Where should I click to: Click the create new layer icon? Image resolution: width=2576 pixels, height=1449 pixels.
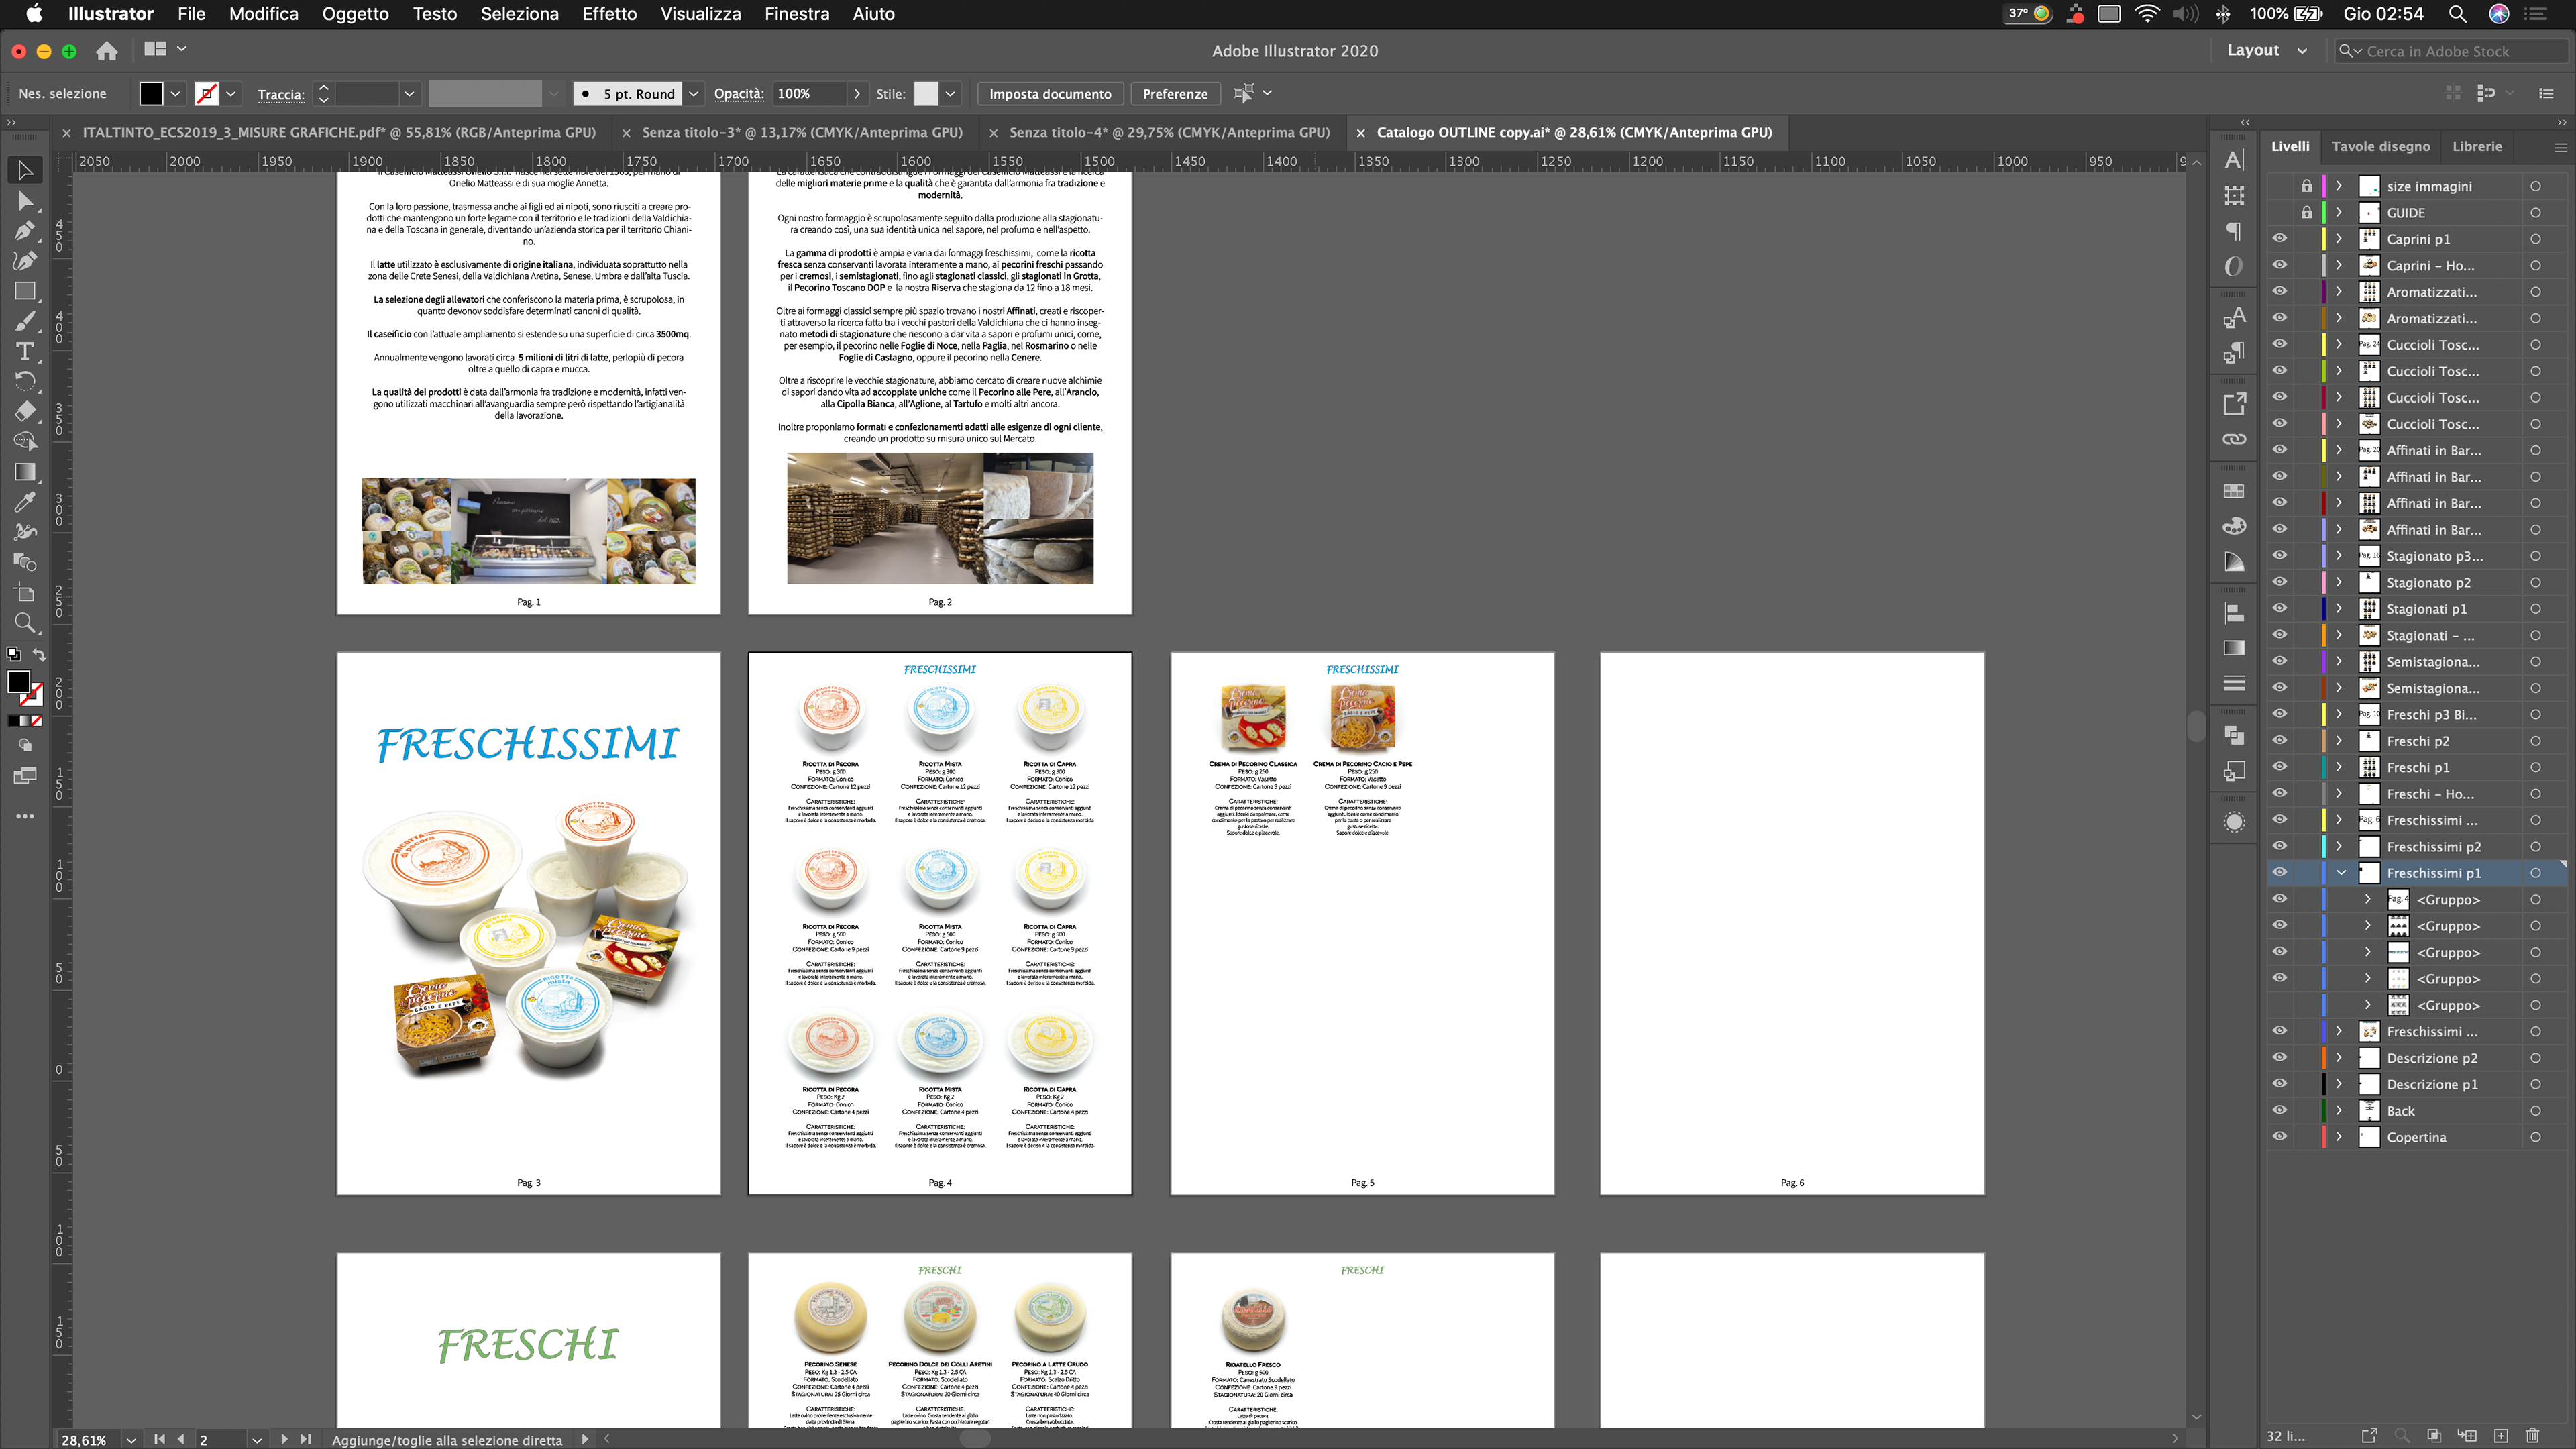(2500, 1436)
